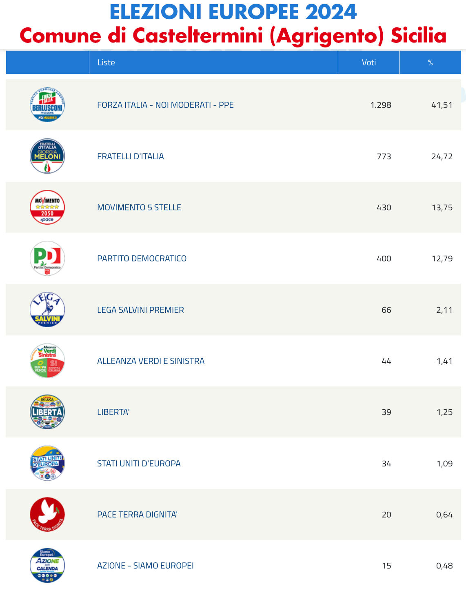Image resolution: width=466 pixels, height=602 pixels.
Task: Click the Pace Terra Dignità dove logo
Action: [47, 515]
